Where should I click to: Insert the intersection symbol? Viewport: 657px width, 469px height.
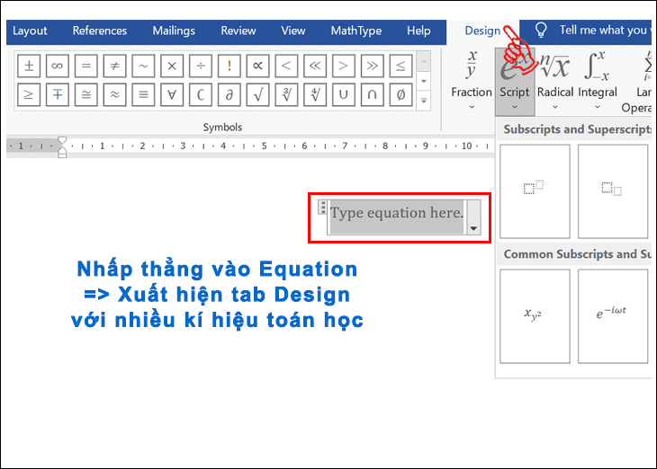[372, 94]
